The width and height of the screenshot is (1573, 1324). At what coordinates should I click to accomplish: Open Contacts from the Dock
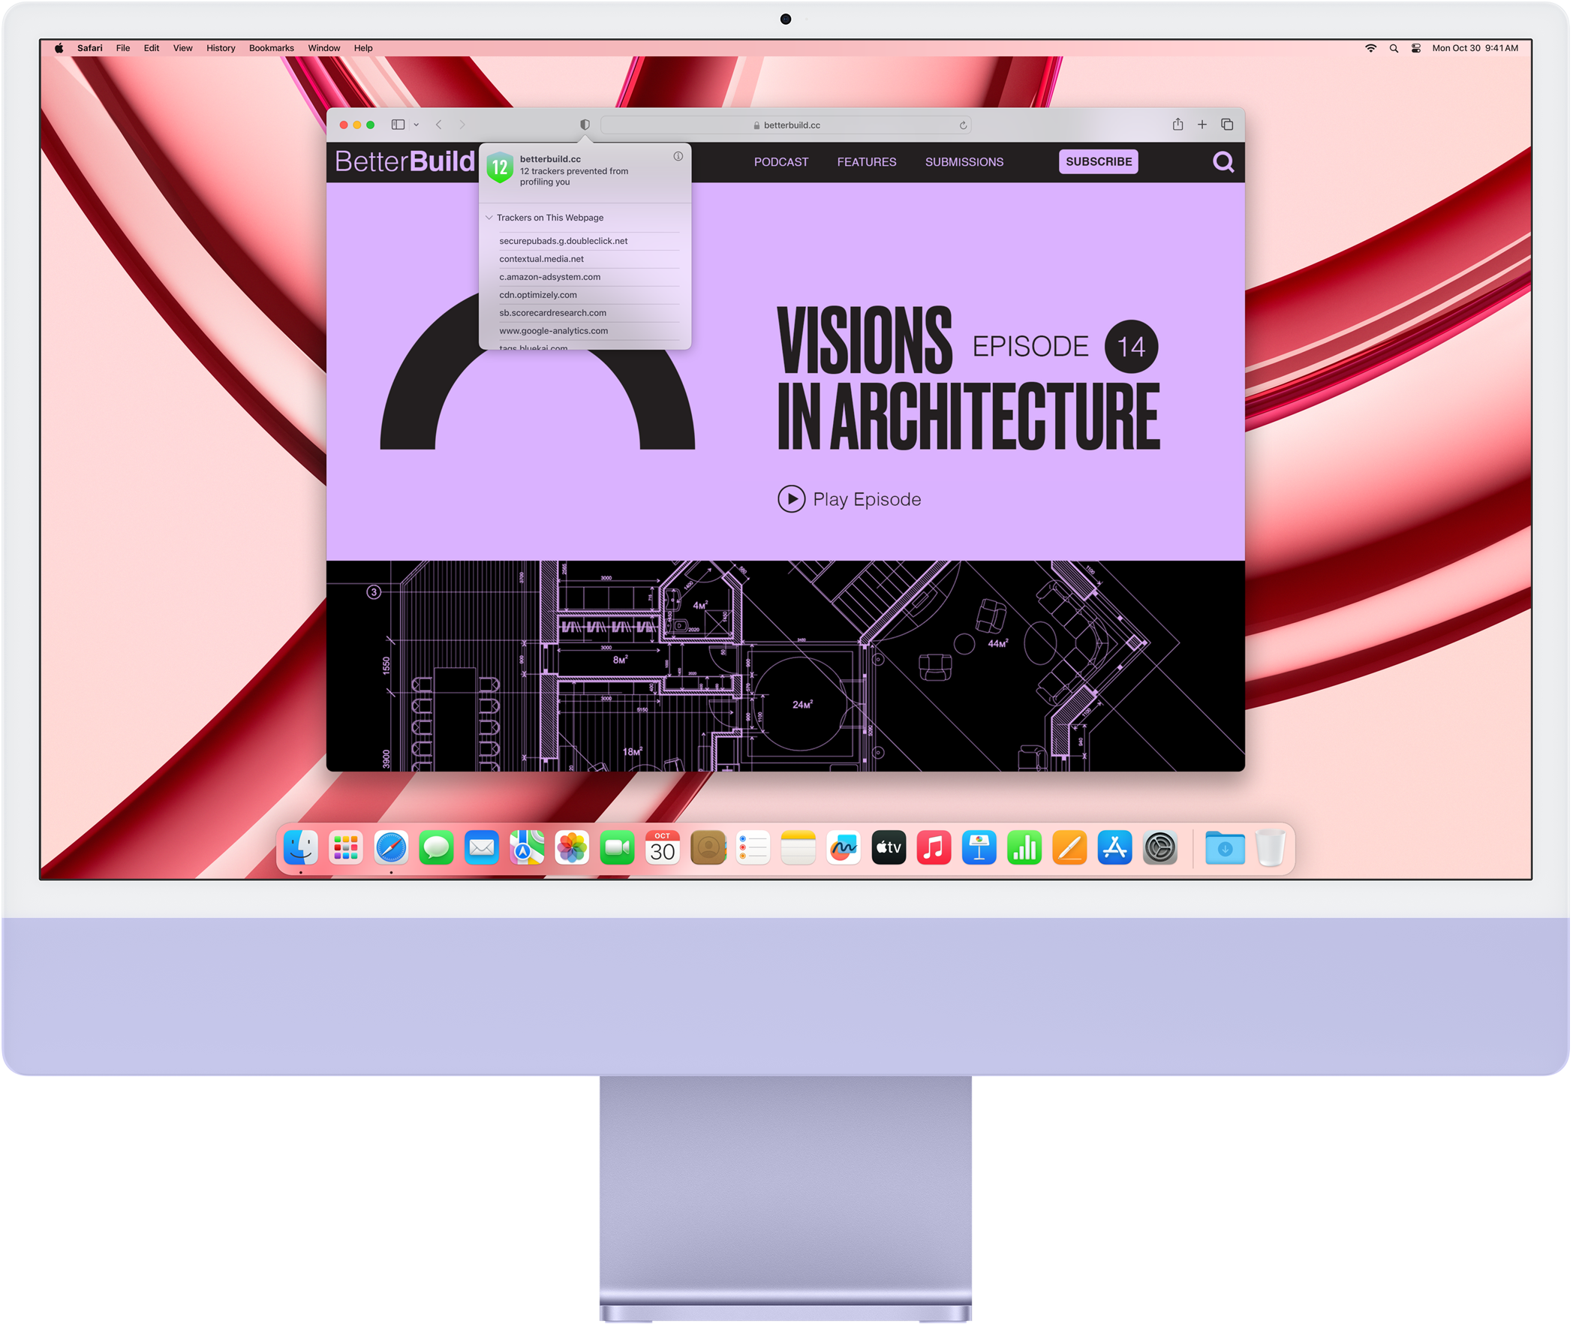[708, 848]
